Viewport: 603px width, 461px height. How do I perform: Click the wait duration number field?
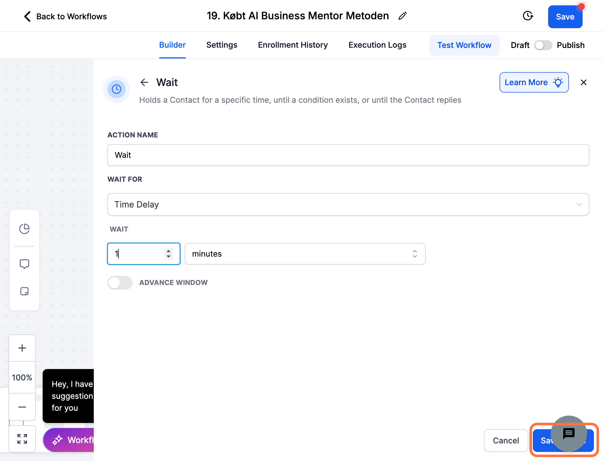pos(144,254)
